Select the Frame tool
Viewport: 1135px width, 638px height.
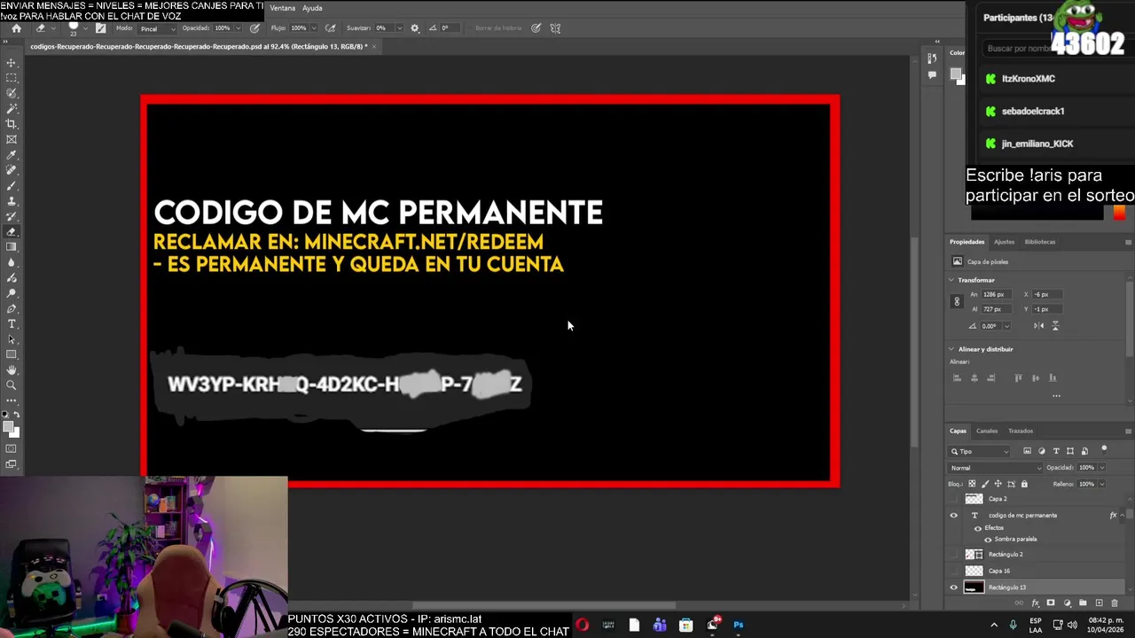pos(12,139)
